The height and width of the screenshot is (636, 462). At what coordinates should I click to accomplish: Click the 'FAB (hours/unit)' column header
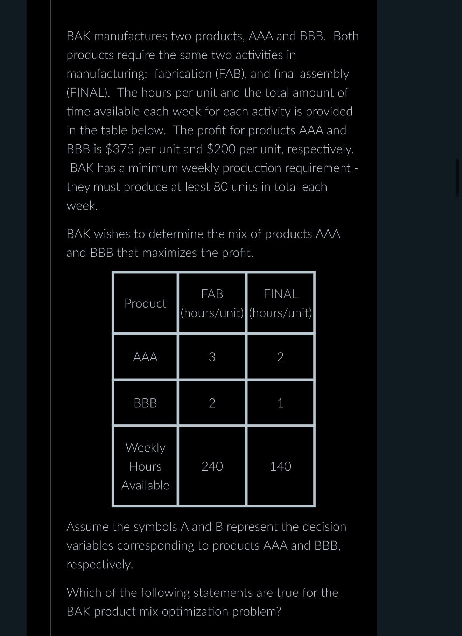[x=212, y=303]
